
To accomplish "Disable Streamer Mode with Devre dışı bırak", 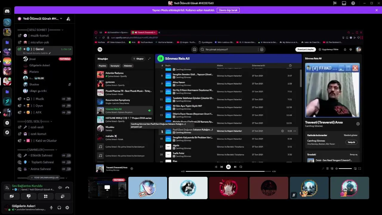I will tap(228, 10).
